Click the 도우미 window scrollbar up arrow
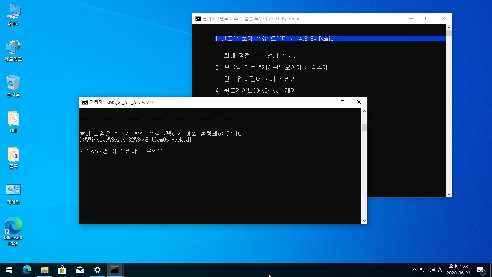Viewport: 492px width, 277px height. point(449,27)
